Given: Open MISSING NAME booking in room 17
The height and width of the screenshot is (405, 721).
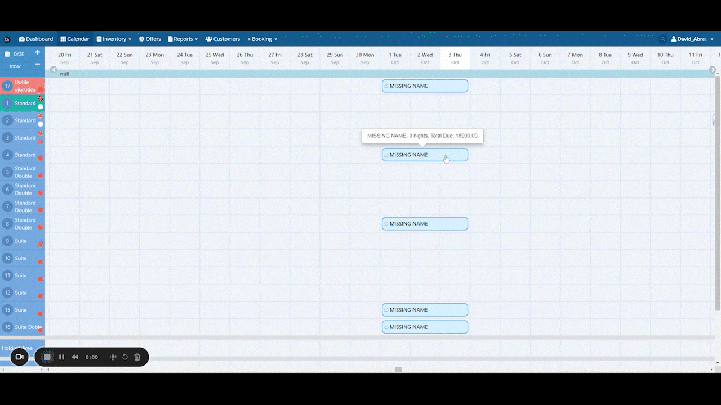Looking at the screenshot, I should click(425, 86).
